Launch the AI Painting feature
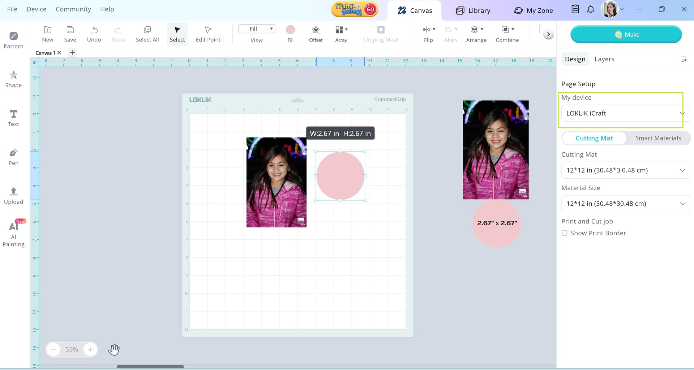The width and height of the screenshot is (694, 370). (x=13, y=234)
